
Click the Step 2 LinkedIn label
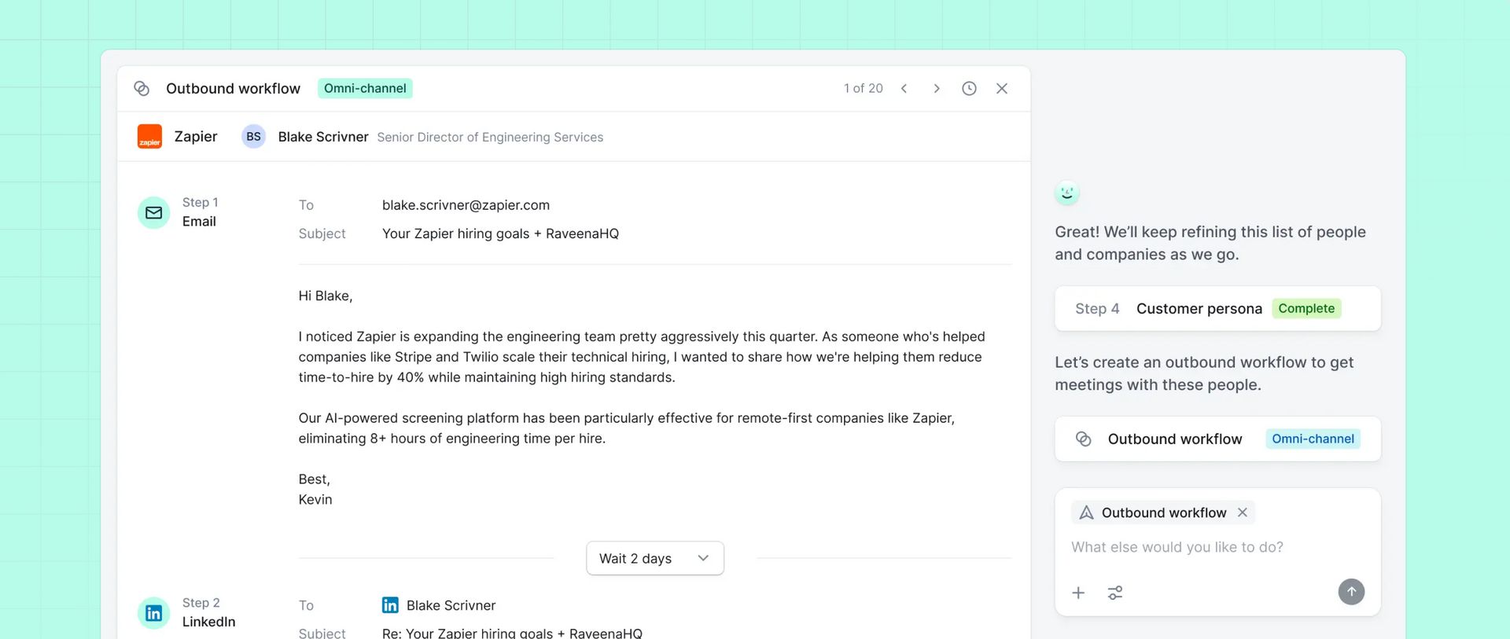click(208, 622)
